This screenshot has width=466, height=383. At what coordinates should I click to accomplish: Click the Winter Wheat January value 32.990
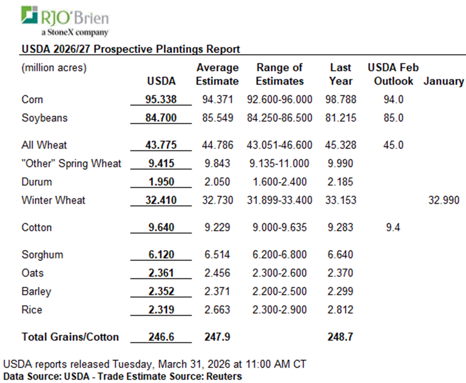tap(443, 200)
